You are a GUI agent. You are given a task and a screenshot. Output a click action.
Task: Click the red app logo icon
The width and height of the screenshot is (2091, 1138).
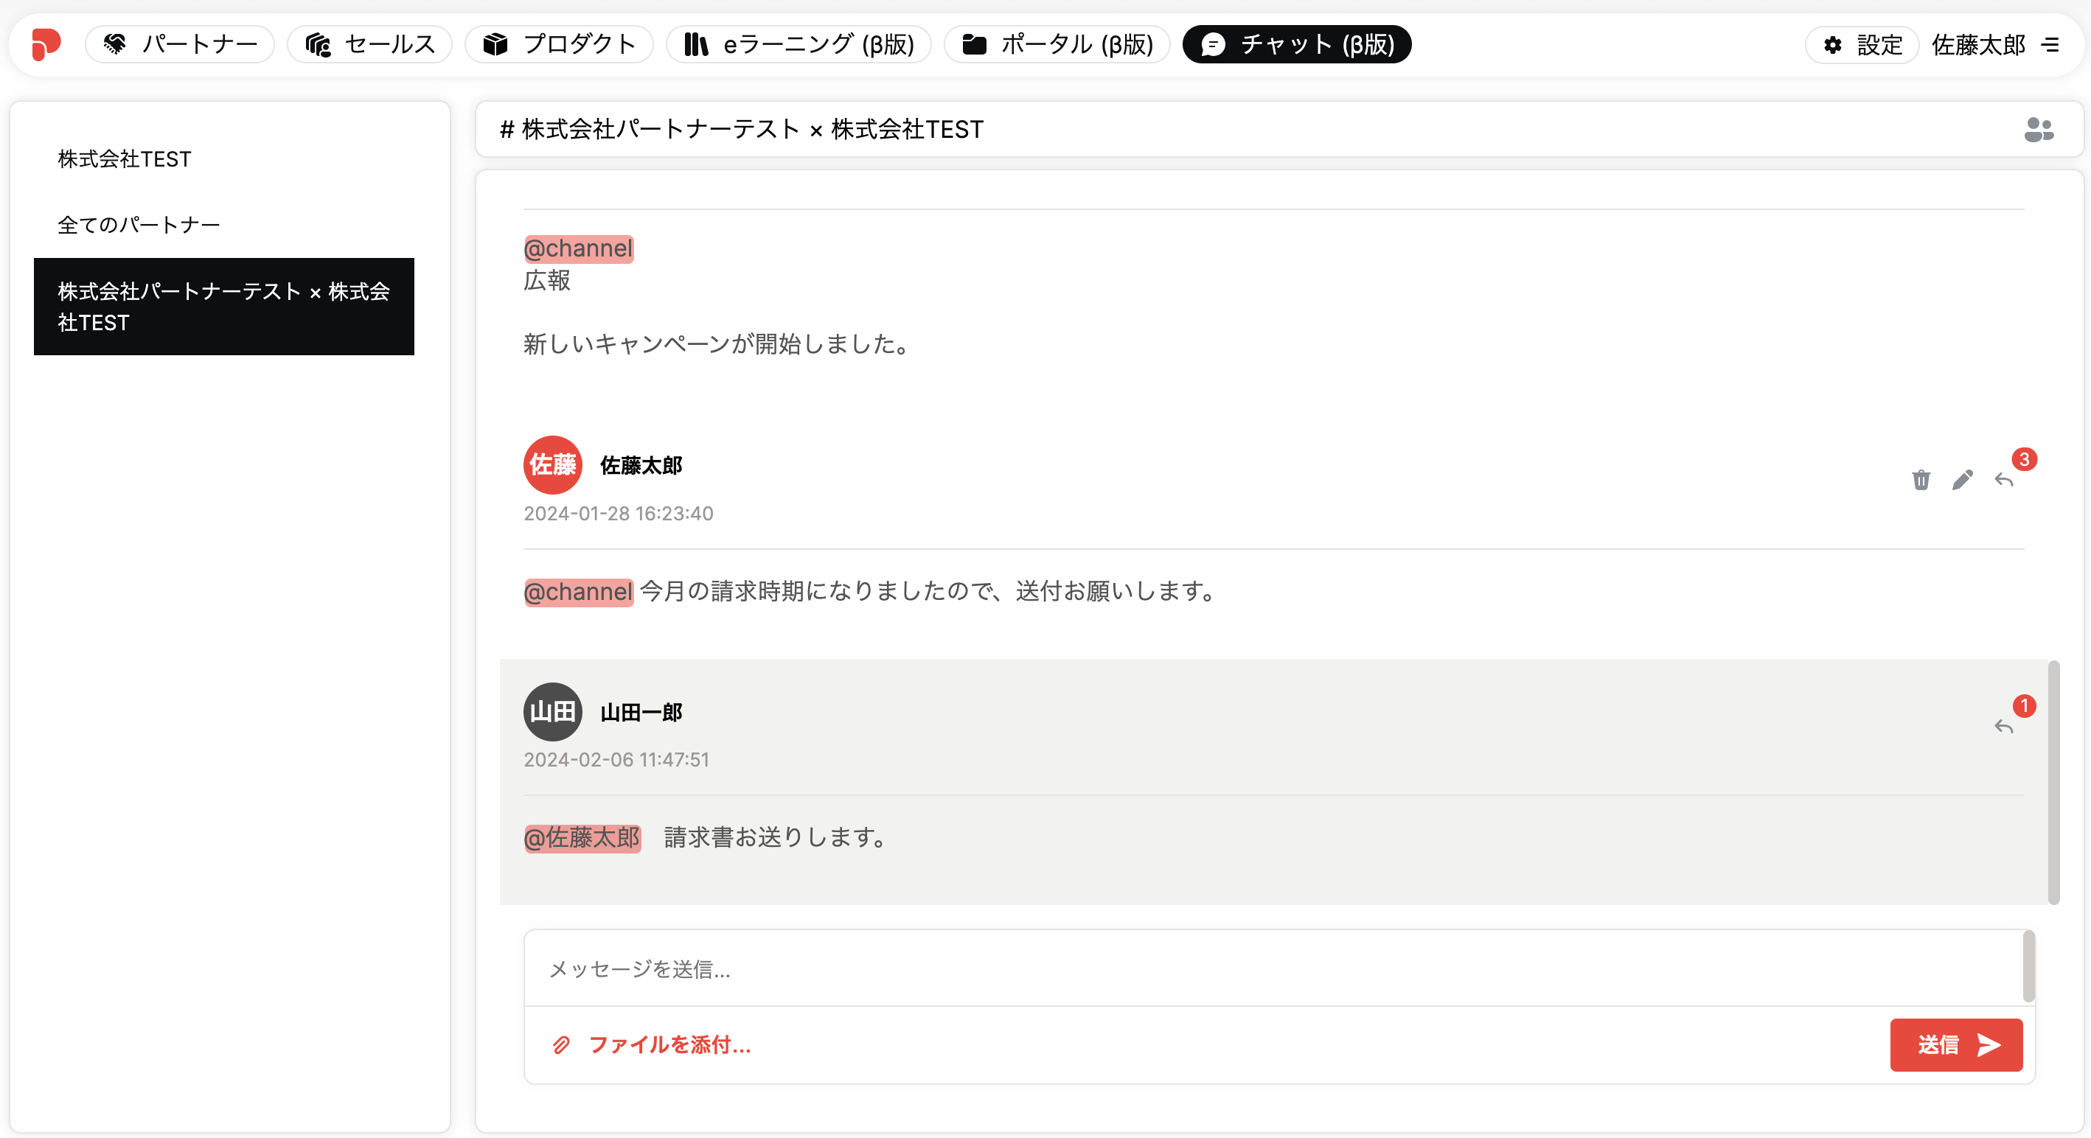point(46,43)
